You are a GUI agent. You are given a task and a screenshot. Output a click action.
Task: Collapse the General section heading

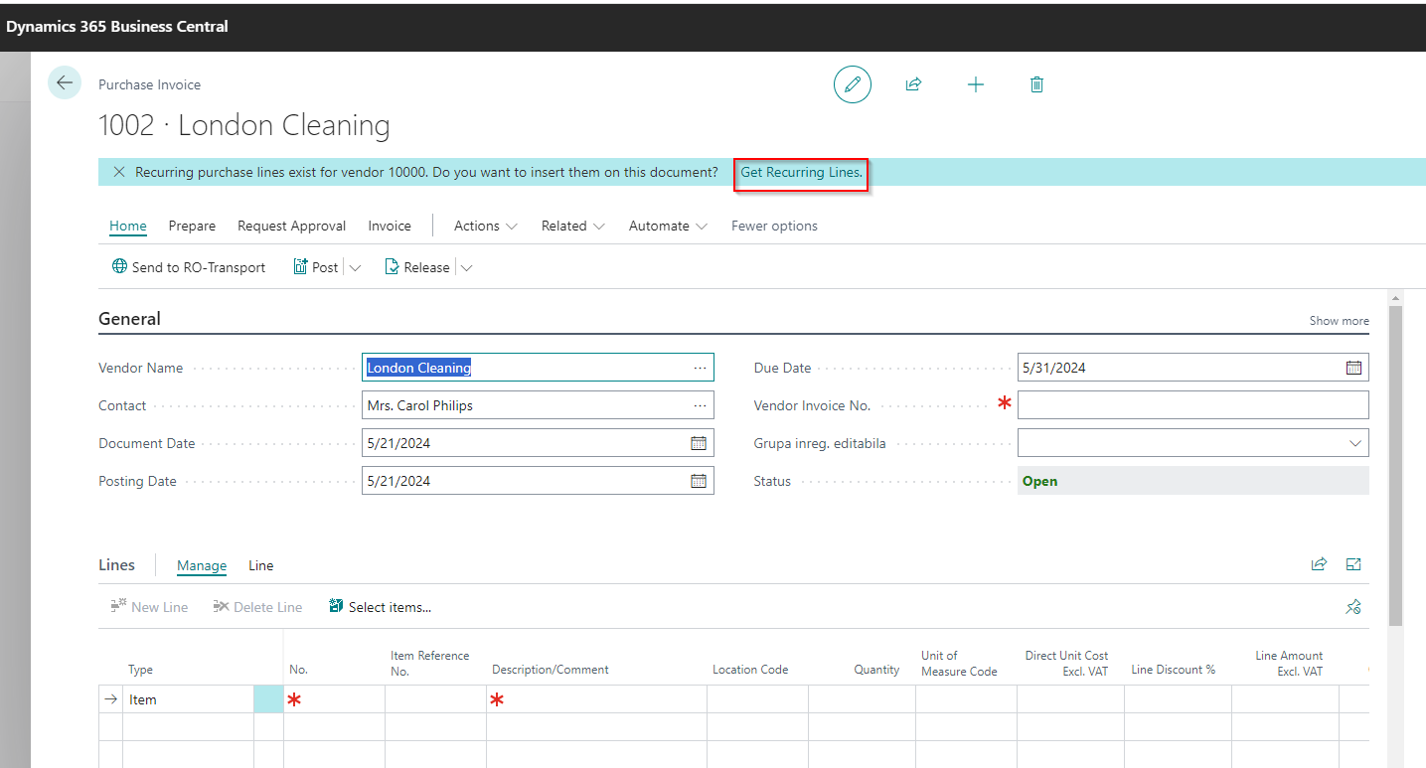click(x=129, y=319)
